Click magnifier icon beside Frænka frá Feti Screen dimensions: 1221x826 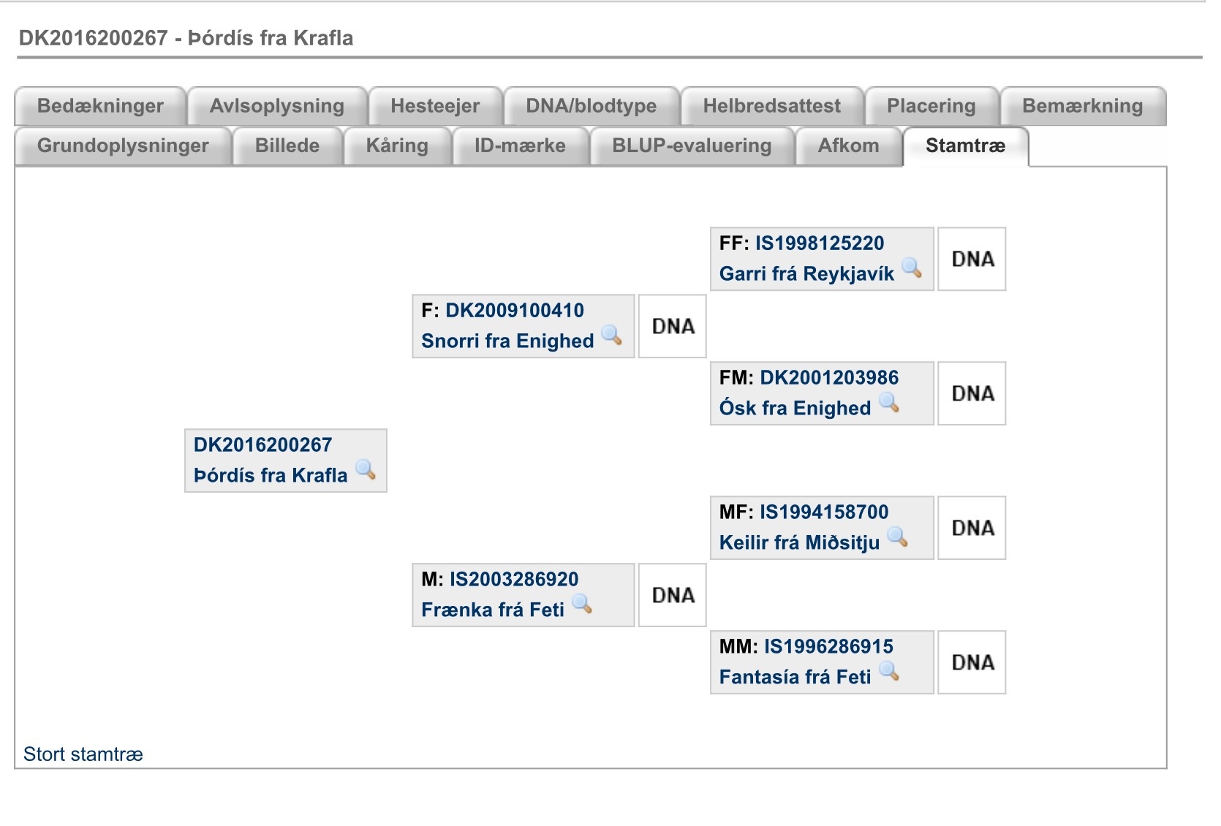click(582, 604)
